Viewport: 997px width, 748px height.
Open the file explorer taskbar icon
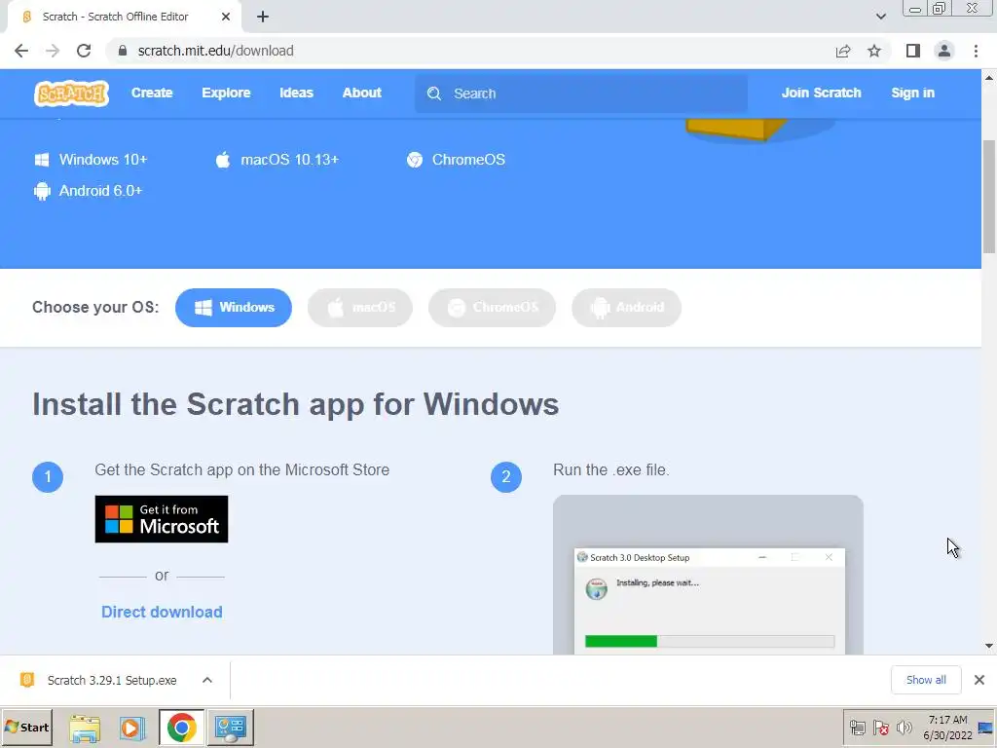[x=85, y=728]
